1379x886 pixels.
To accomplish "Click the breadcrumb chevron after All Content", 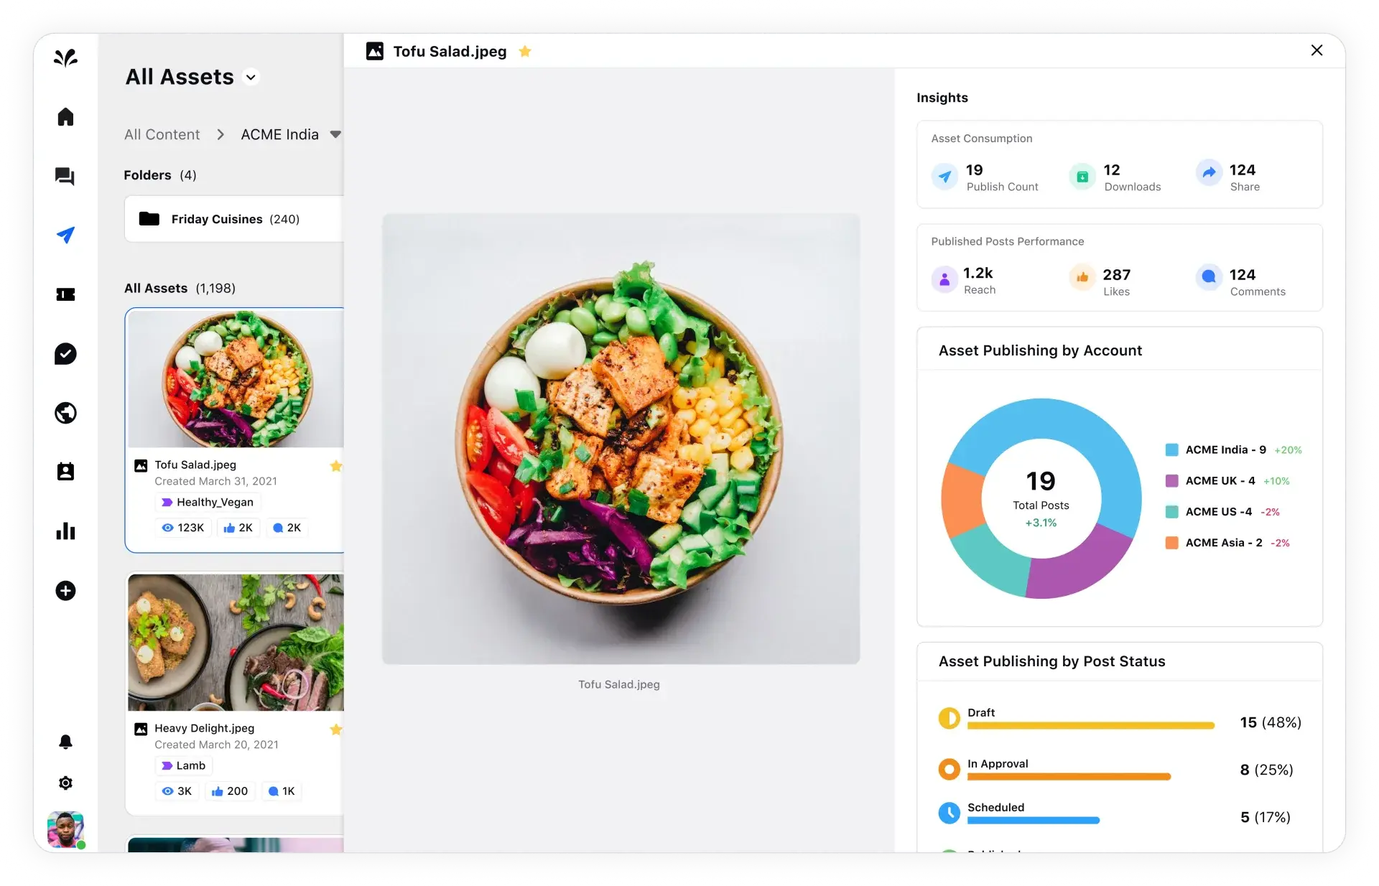I will pos(220,134).
